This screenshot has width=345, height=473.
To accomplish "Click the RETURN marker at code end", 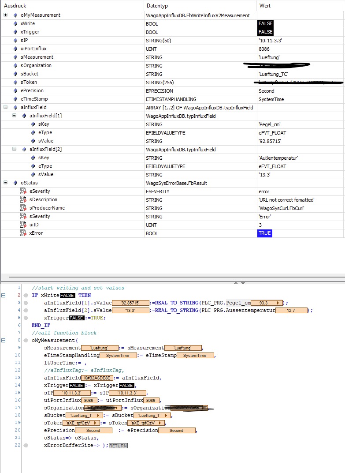I will (118, 446).
